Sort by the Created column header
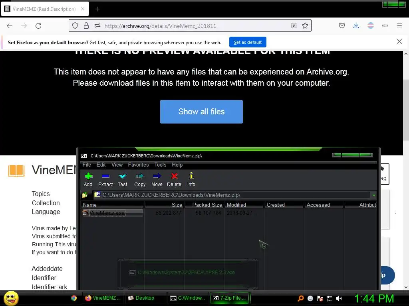Viewport: 409px width, 306px height. 284,205
